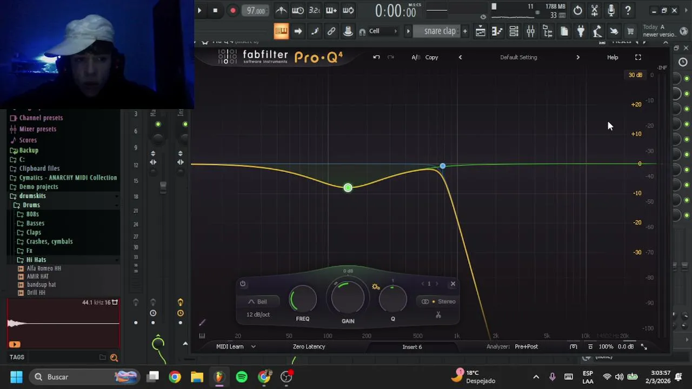Open the Default Setting preset menu

pyautogui.click(x=518, y=57)
